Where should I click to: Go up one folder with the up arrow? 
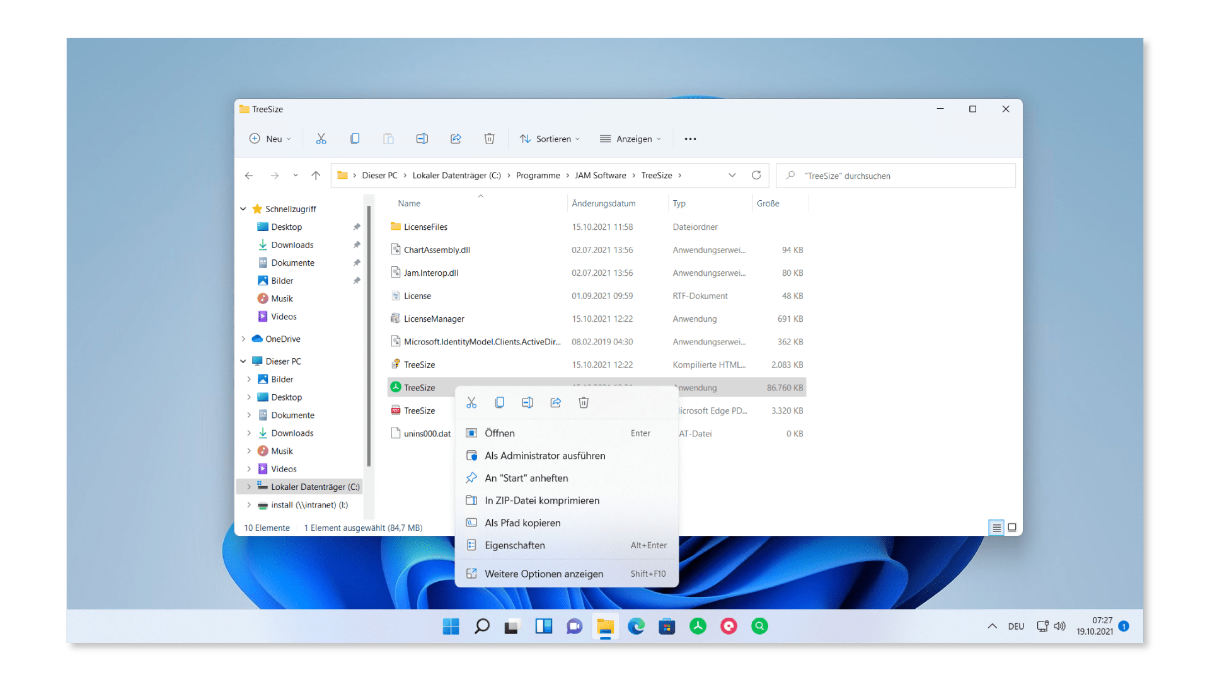tap(316, 176)
